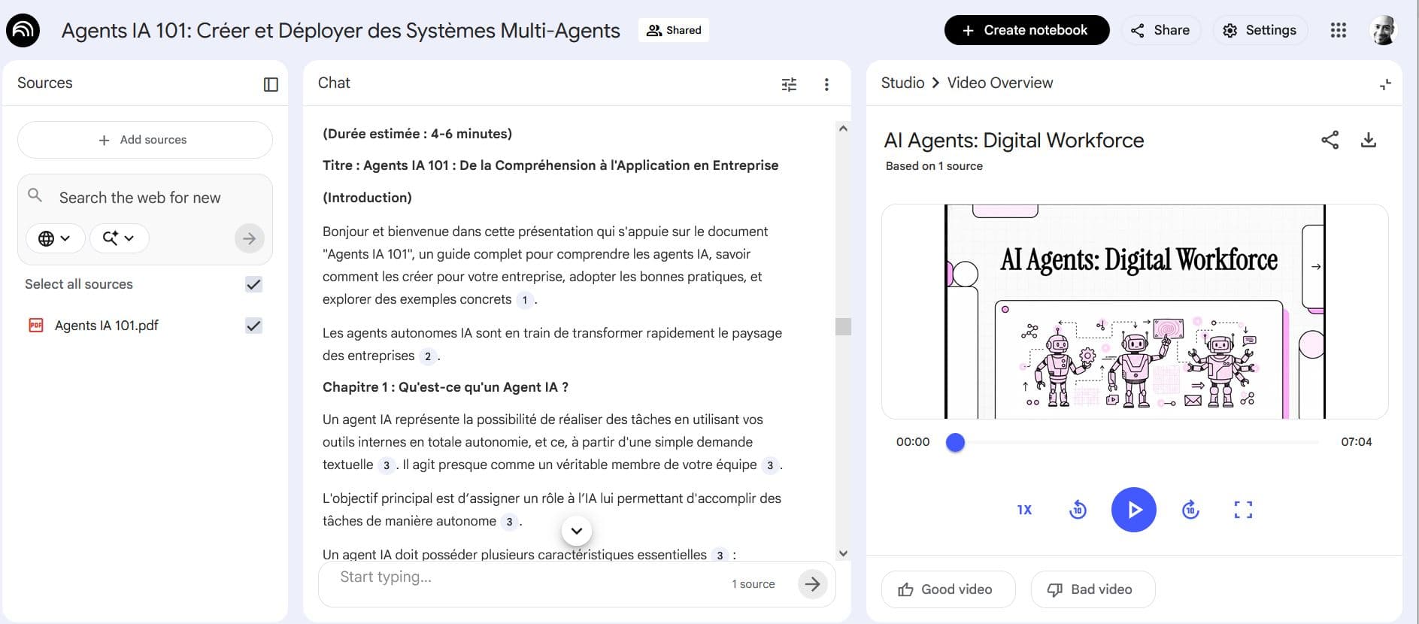This screenshot has width=1419, height=624.
Task: Enter fullscreen video mode
Action: click(x=1243, y=510)
